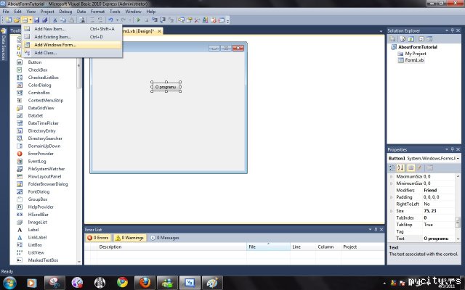Screen dimensions: 465x290
Task: Open the Toolbox from the toolbar icon
Action: [197, 20]
